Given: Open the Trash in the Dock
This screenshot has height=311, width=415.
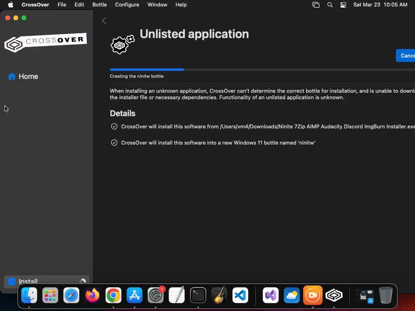Looking at the screenshot, I should (386, 295).
